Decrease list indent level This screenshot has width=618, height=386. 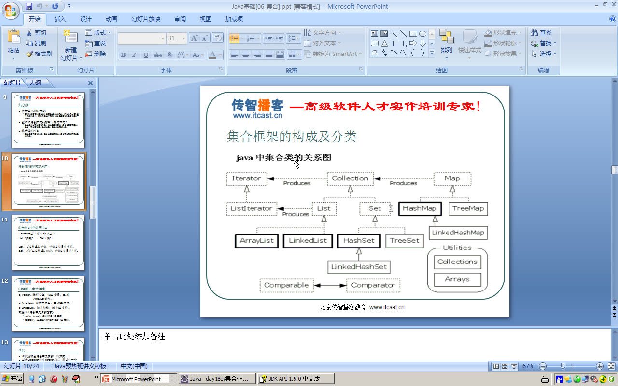click(x=268, y=38)
